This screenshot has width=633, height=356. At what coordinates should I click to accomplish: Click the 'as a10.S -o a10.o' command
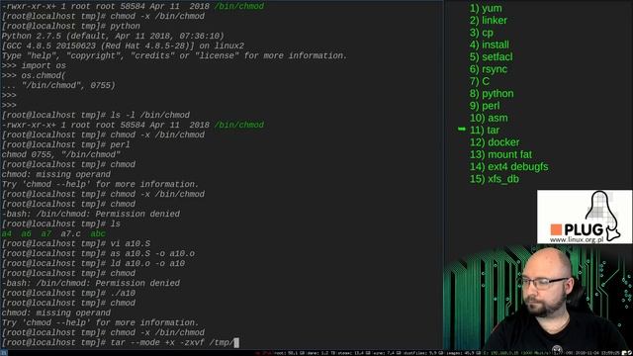click(x=98, y=253)
